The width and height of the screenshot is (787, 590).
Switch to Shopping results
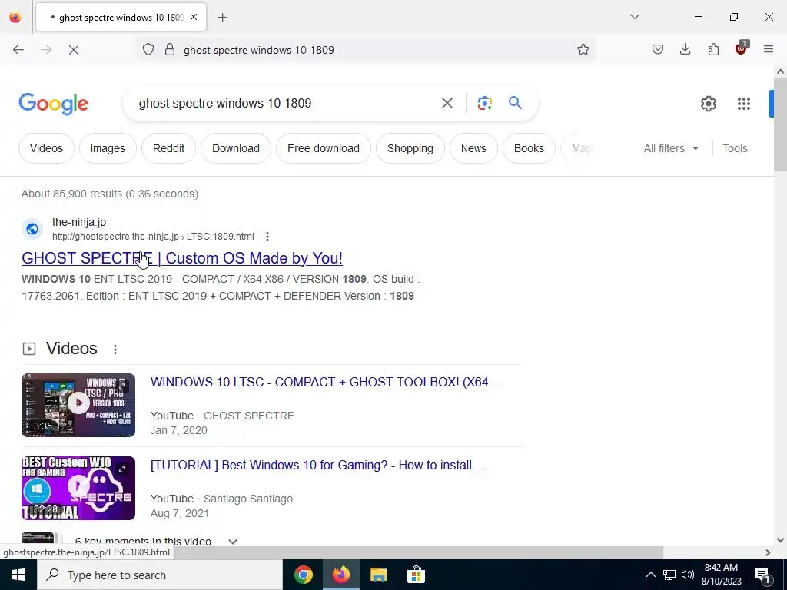tap(410, 148)
